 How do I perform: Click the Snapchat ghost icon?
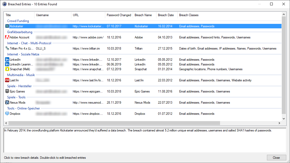tap(7, 69)
